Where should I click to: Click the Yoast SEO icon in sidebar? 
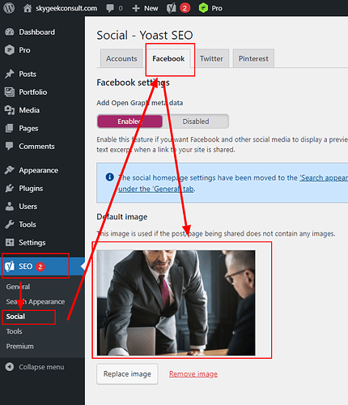click(x=10, y=266)
